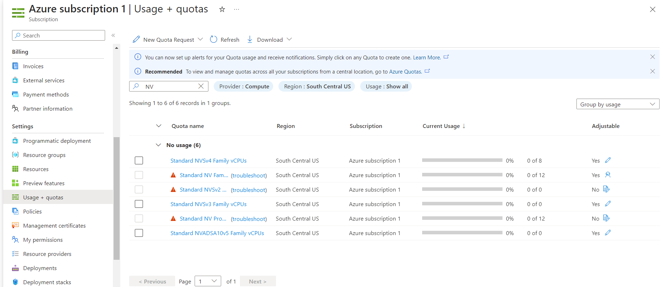Check the Standard NVADSA10v5 Family vCPUs checkbox
661x287 pixels.
(139, 233)
